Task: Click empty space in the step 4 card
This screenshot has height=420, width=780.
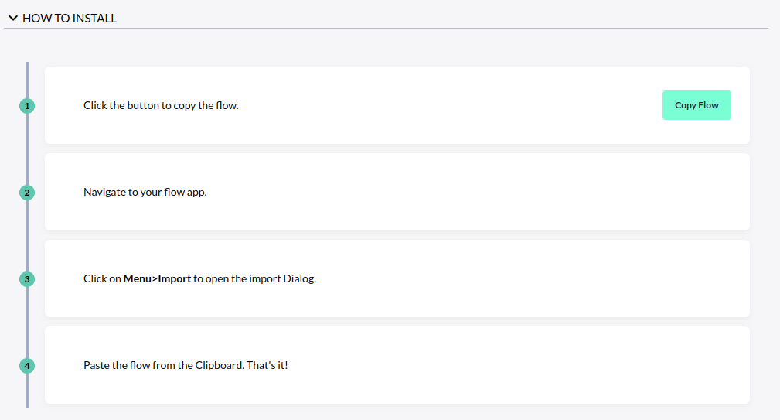Action: click(502, 365)
